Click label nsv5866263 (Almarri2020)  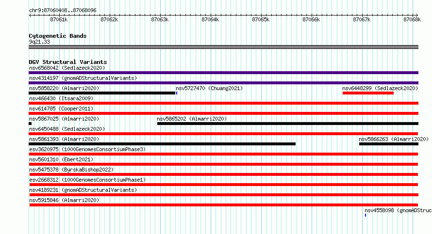(394, 139)
